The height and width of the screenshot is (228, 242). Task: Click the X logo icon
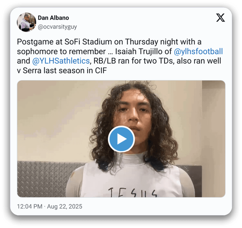pos(220,18)
